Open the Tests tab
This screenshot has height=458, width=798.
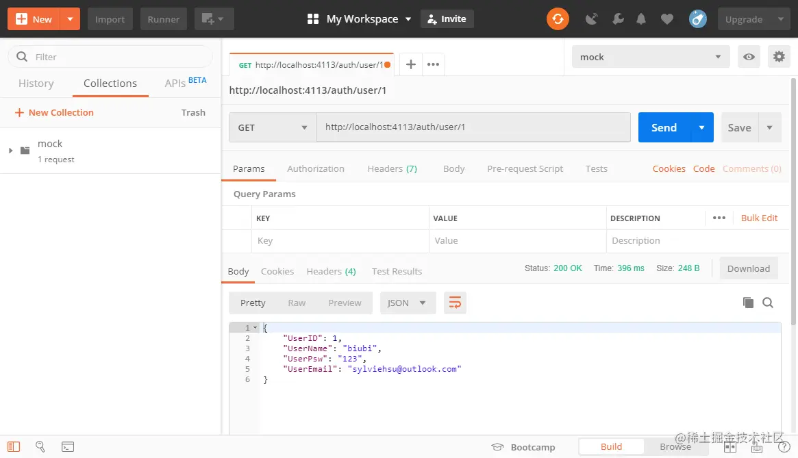coord(596,168)
